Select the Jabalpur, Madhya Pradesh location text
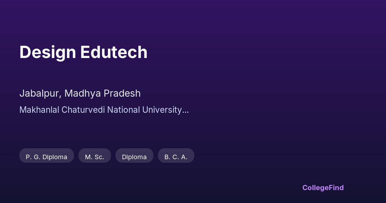Screen dimensions: 386x203 [x=80, y=93]
